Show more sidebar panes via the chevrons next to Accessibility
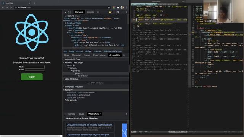 (x=124, y=55)
